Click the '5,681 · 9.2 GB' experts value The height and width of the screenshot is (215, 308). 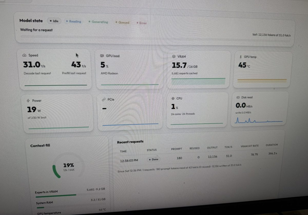pos(96,189)
